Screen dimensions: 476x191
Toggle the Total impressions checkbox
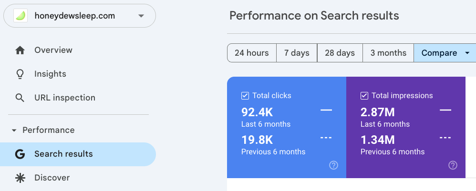364,96
